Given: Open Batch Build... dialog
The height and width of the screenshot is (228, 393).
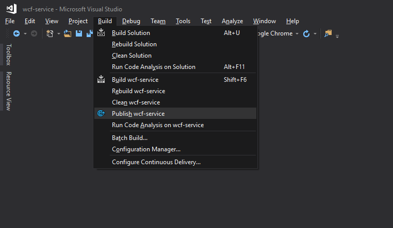Looking at the screenshot, I should [175, 138].
